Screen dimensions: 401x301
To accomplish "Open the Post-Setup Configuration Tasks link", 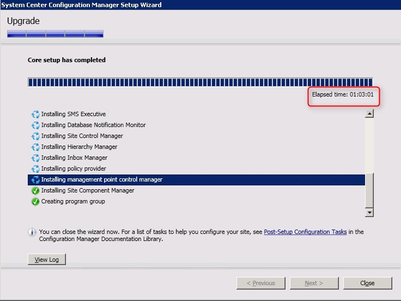I will point(305,232).
